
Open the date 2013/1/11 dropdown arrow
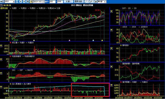coord(43,2)
